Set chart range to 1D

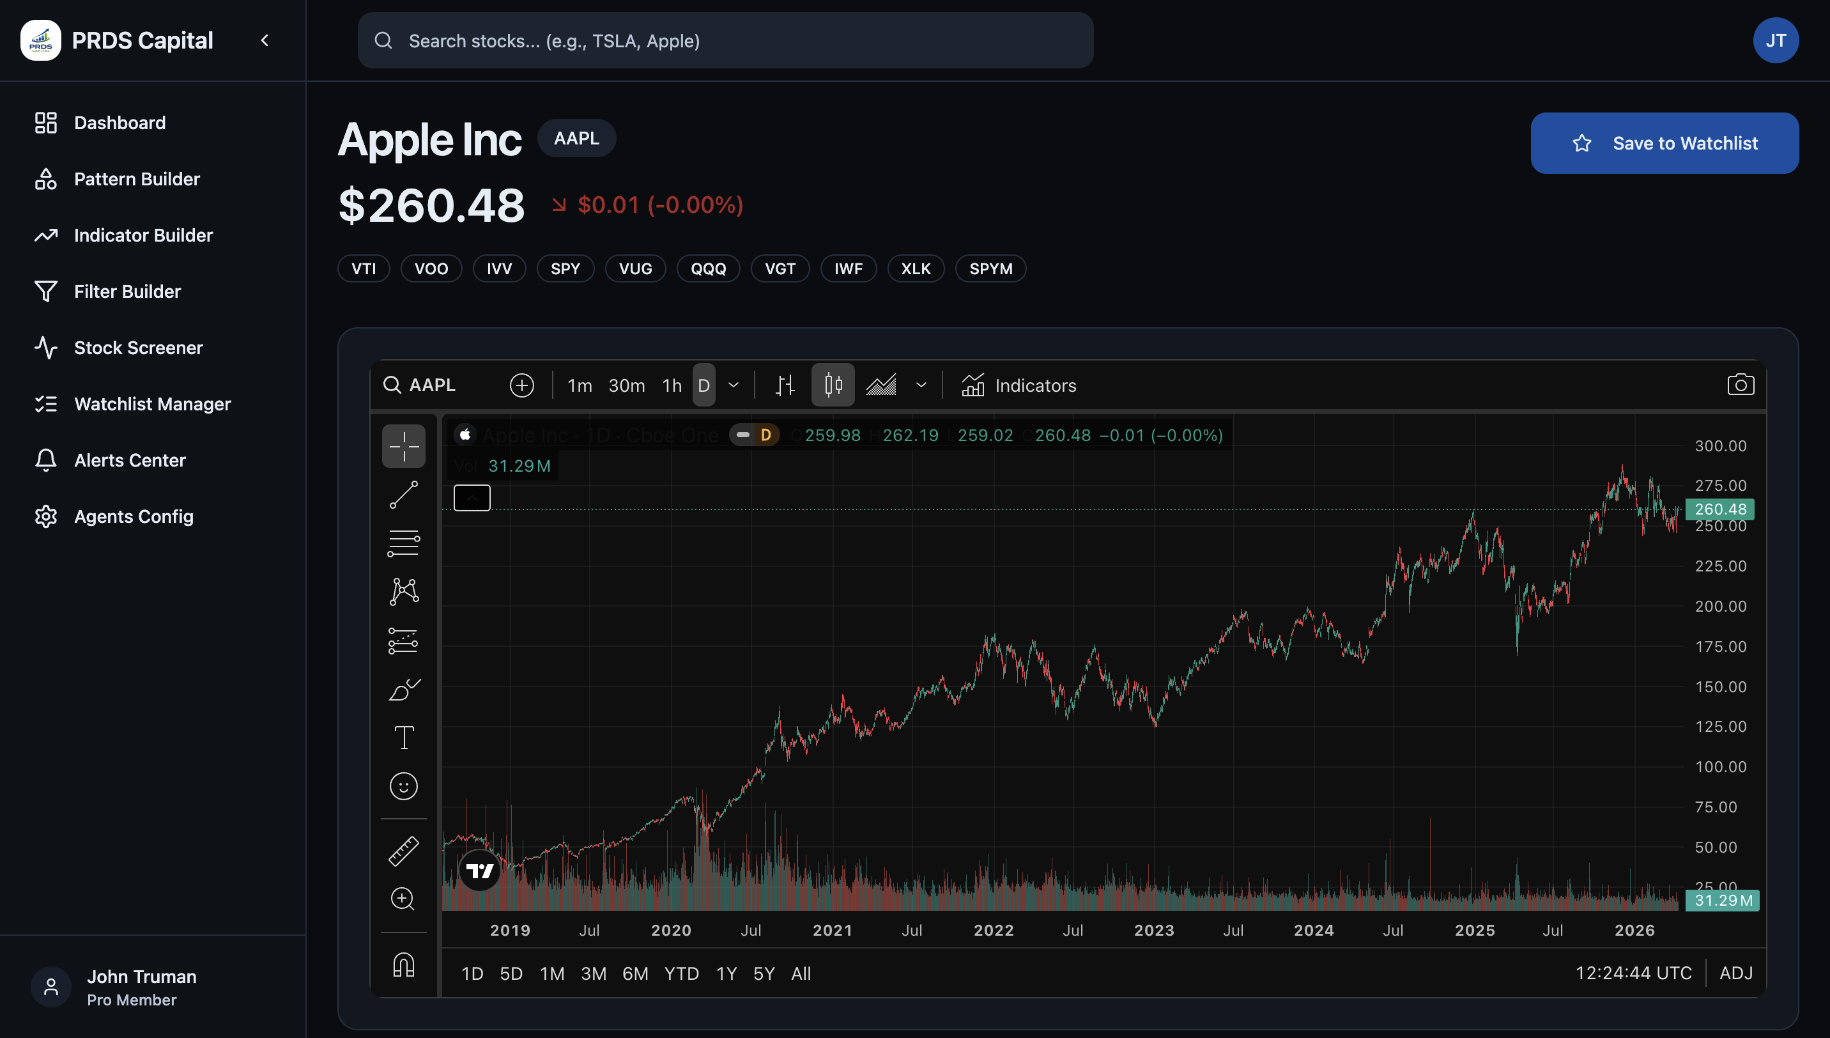click(x=472, y=974)
